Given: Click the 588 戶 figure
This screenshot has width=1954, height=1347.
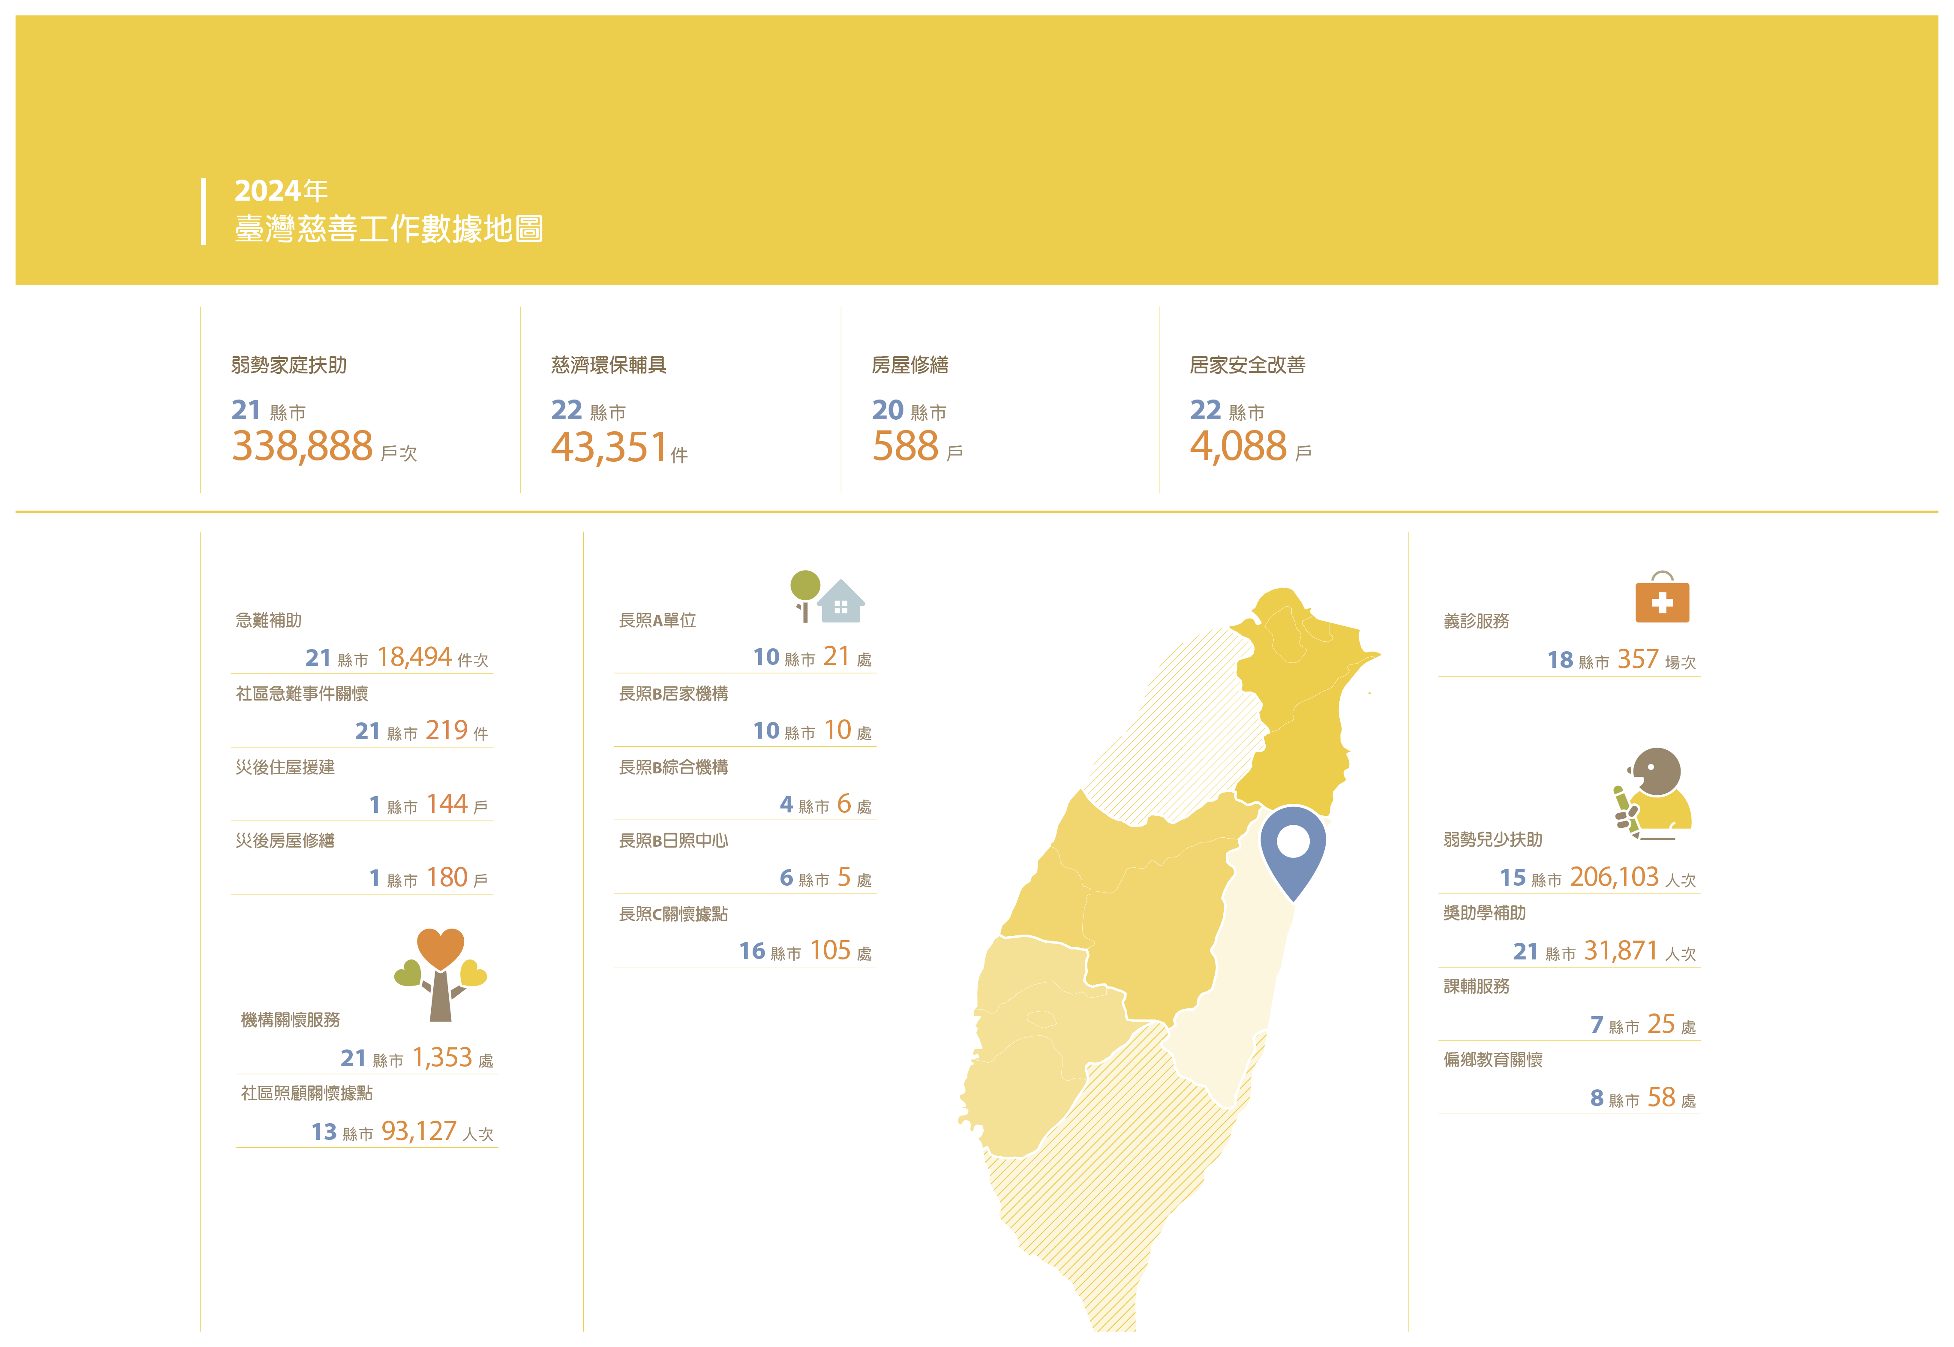Looking at the screenshot, I should coord(918,445).
